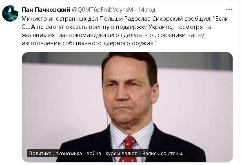Click the round profile avatar of the author
This screenshot has height=165, width=242.
point(10,13)
